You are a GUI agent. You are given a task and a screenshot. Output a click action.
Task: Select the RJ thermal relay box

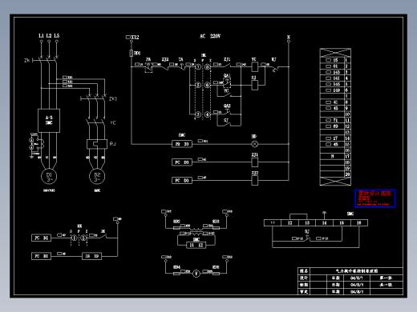tap(97, 144)
